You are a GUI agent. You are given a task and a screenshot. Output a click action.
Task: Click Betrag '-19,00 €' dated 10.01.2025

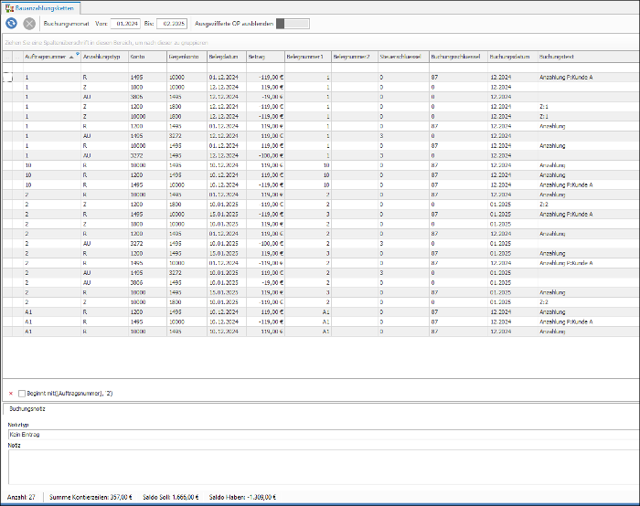pyautogui.click(x=272, y=282)
